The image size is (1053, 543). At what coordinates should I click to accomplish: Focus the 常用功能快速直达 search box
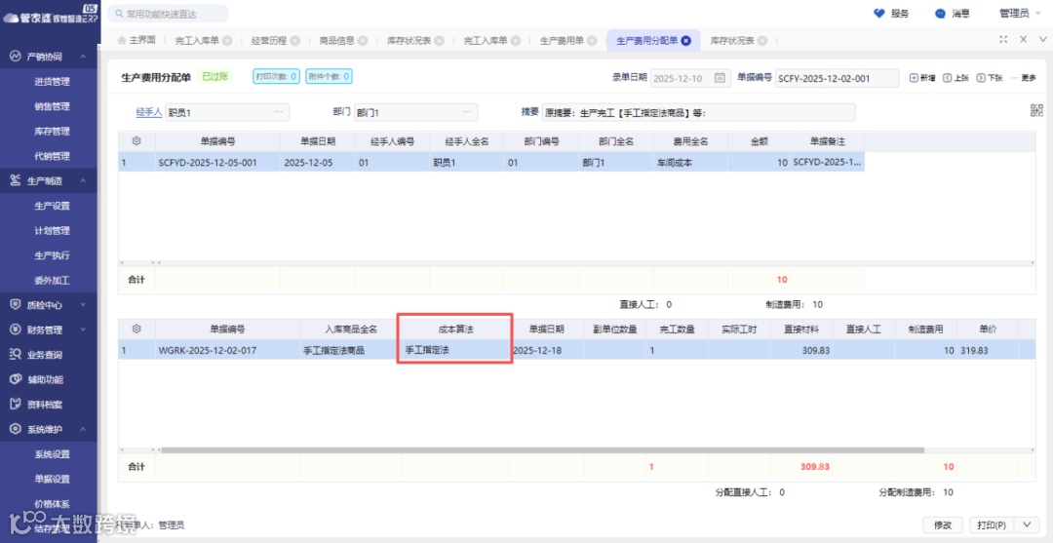tap(168, 14)
